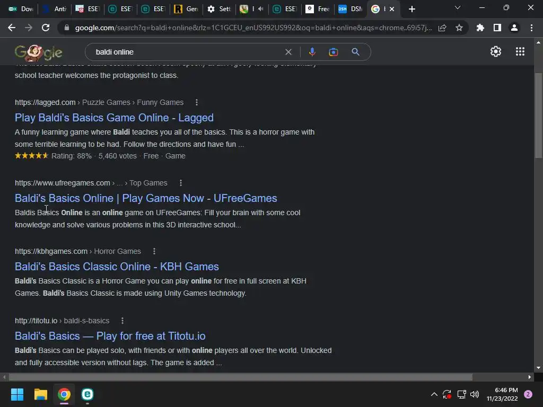Switch to the muted audio tab
Image resolution: width=543 pixels, height=407 pixels.
252,9
